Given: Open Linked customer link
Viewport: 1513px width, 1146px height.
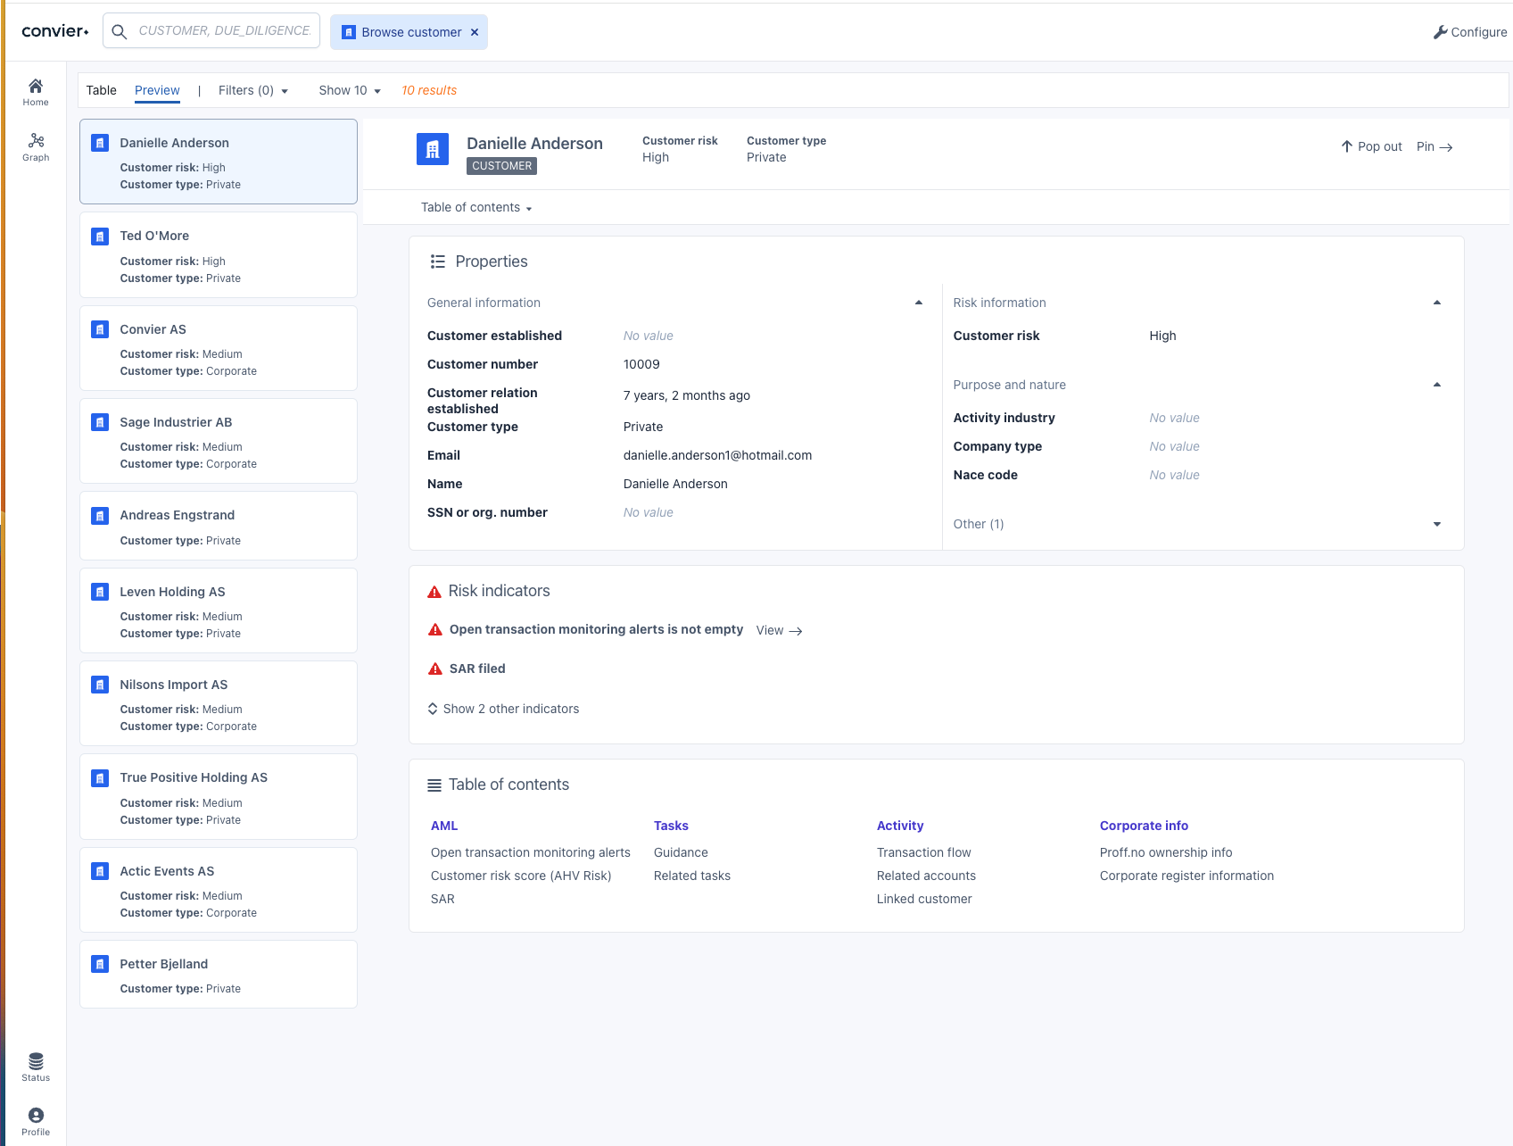Looking at the screenshot, I should point(924,899).
